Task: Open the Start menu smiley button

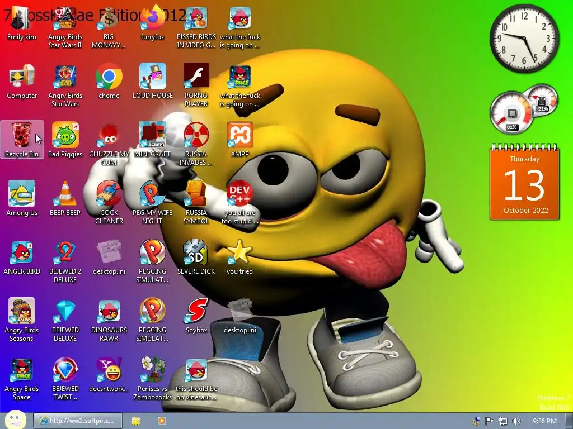Action: [x=15, y=420]
